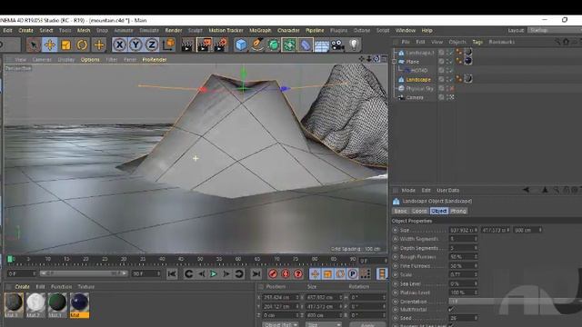This screenshot has width=582, height=327.
Task: Open the green Generators object palette
Action: (x=274, y=45)
